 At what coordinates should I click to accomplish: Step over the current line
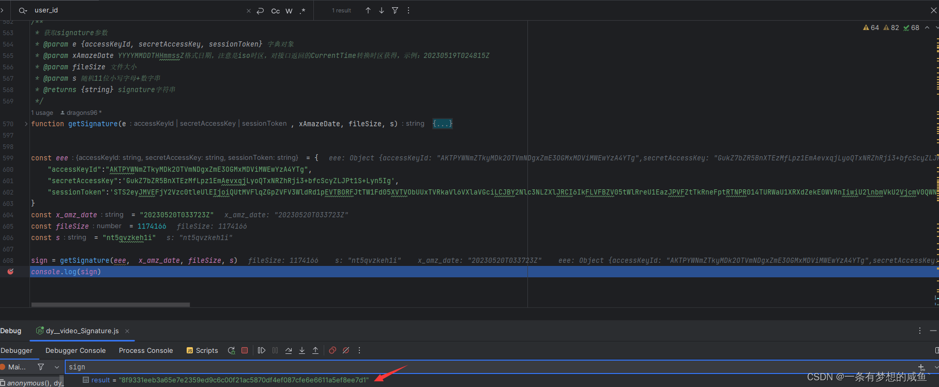(289, 351)
